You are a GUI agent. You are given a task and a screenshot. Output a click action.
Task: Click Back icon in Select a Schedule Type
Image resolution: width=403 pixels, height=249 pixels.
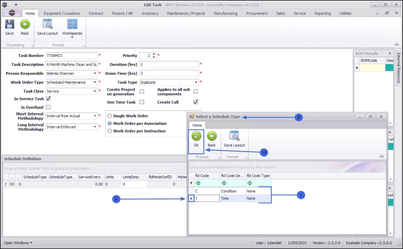point(212,136)
